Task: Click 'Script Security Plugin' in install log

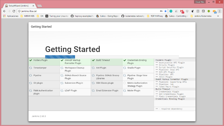Action: click(171, 67)
